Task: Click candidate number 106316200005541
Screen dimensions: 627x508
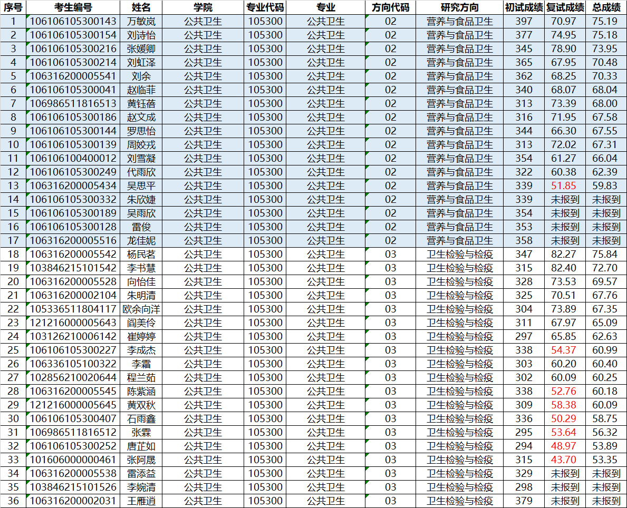Action: click(x=73, y=76)
